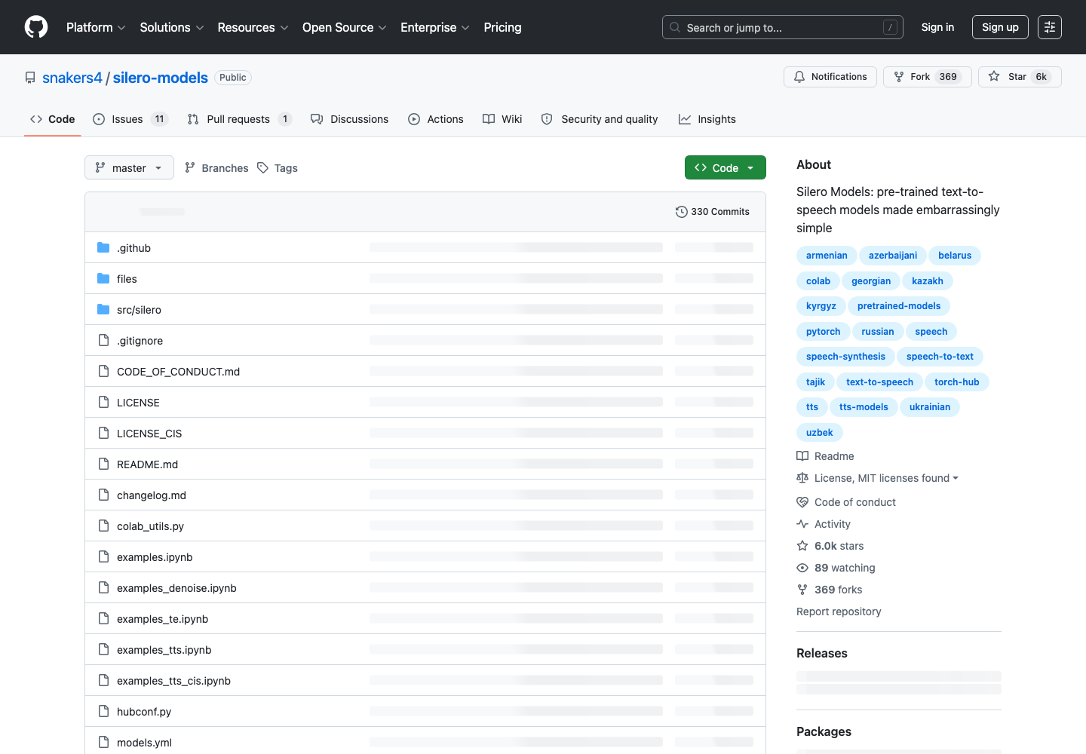This screenshot has height=754, width=1086.
Task: Click the Code of conduct heart icon
Action: pos(802,502)
